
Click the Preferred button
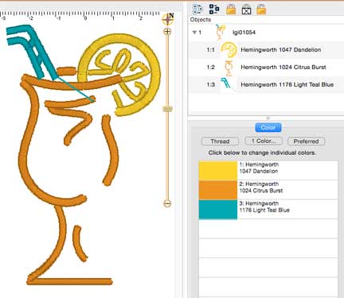click(306, 141)
